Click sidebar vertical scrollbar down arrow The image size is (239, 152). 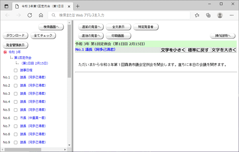[x=69, y=145]
